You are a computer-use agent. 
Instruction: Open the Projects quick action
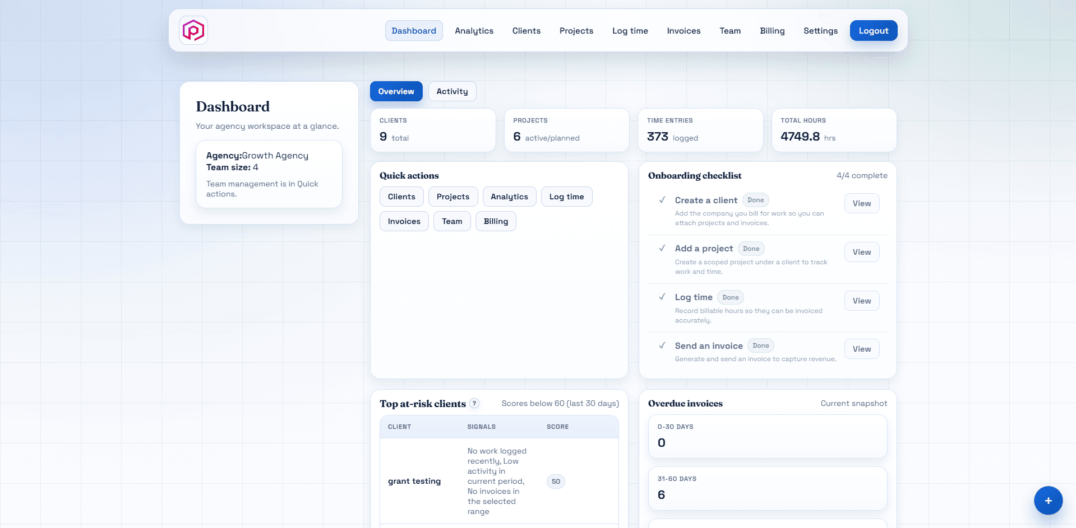pos(453,197)
